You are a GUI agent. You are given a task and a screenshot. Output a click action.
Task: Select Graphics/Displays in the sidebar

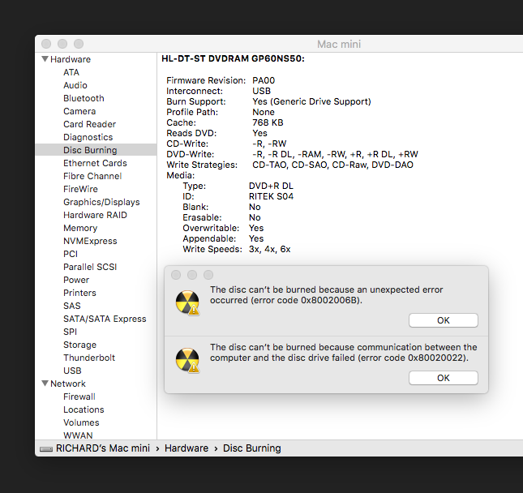pos(101,202)
